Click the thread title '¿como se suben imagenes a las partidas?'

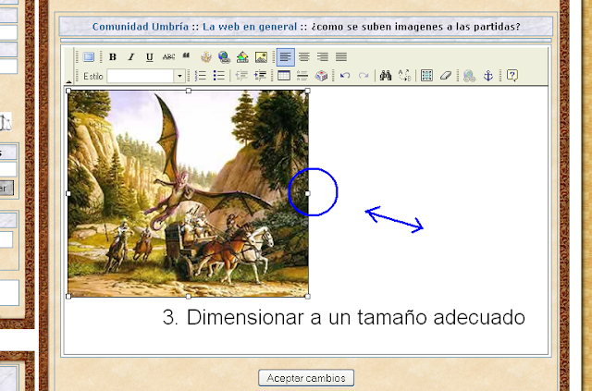pyautogui.click(x=415, y=27)
